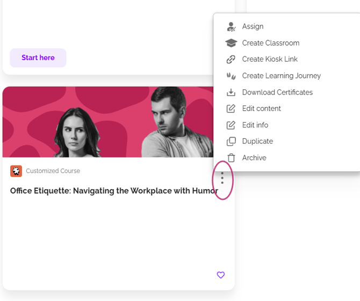Screen dimensions: 360x301
Task: Click the Edit content pencil icon
Action: pos(231,109)
